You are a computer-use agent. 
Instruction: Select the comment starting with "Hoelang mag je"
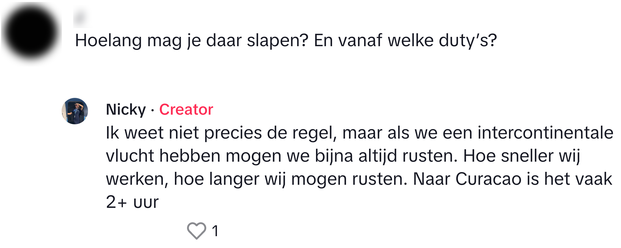click(285, 40)
